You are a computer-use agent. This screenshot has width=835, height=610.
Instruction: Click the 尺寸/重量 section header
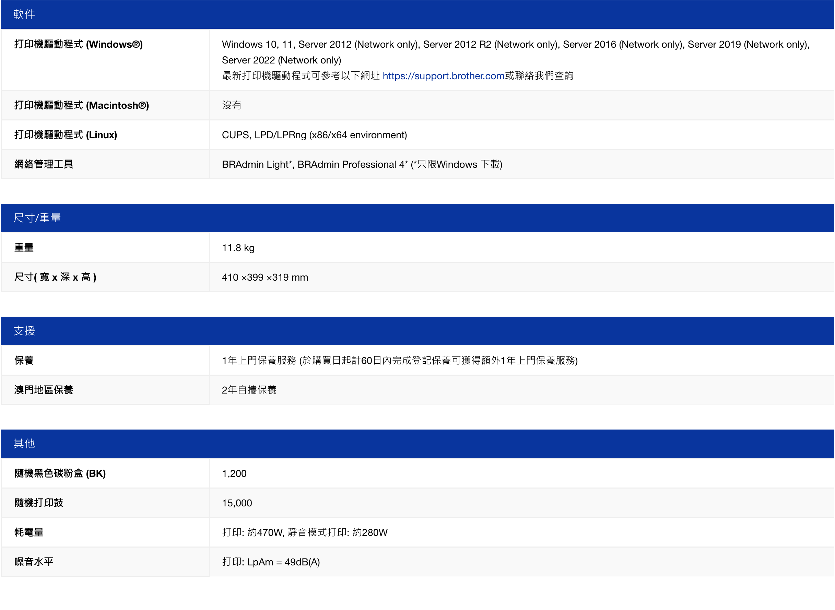pos(37,218)
